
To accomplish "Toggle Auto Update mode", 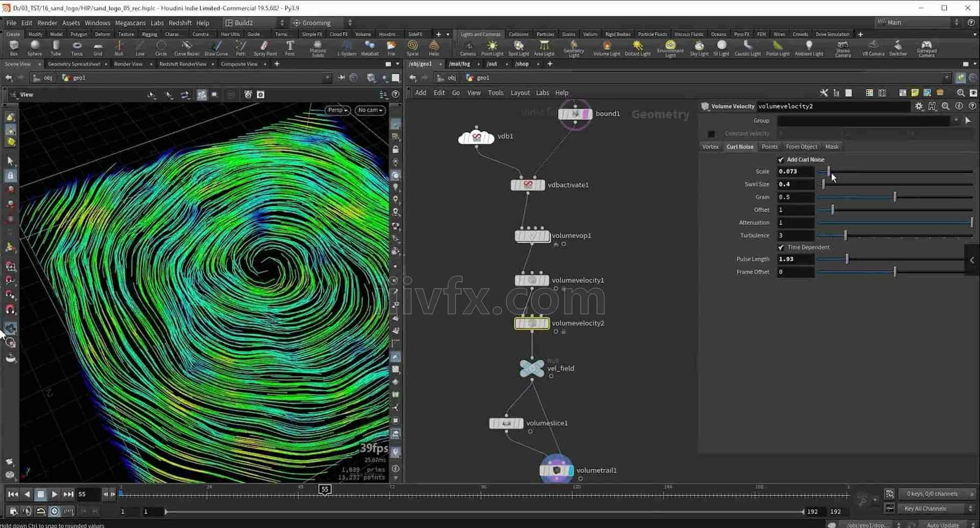I will pyautogui.click(x=942, y=525).
